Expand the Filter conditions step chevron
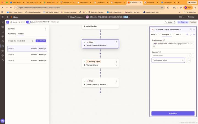Viewport: 198px width, 124px height. [116, 65]
